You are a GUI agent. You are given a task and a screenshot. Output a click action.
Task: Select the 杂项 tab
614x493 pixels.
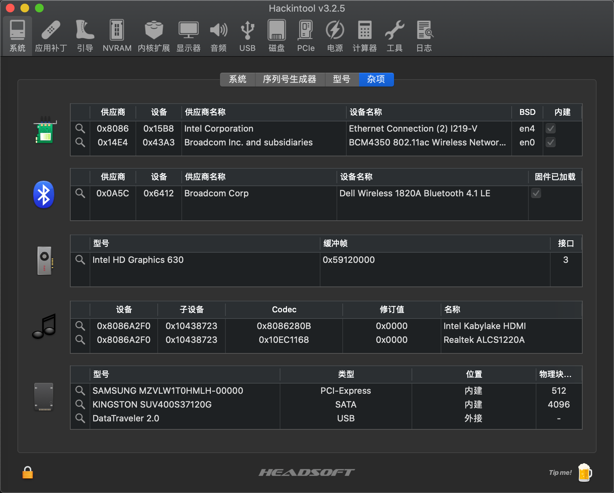[376, 79]
